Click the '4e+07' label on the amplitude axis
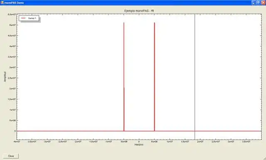Image resolution: width=266 pixels, height=160 pixels. pyautogui.click(x=12, y=46)
